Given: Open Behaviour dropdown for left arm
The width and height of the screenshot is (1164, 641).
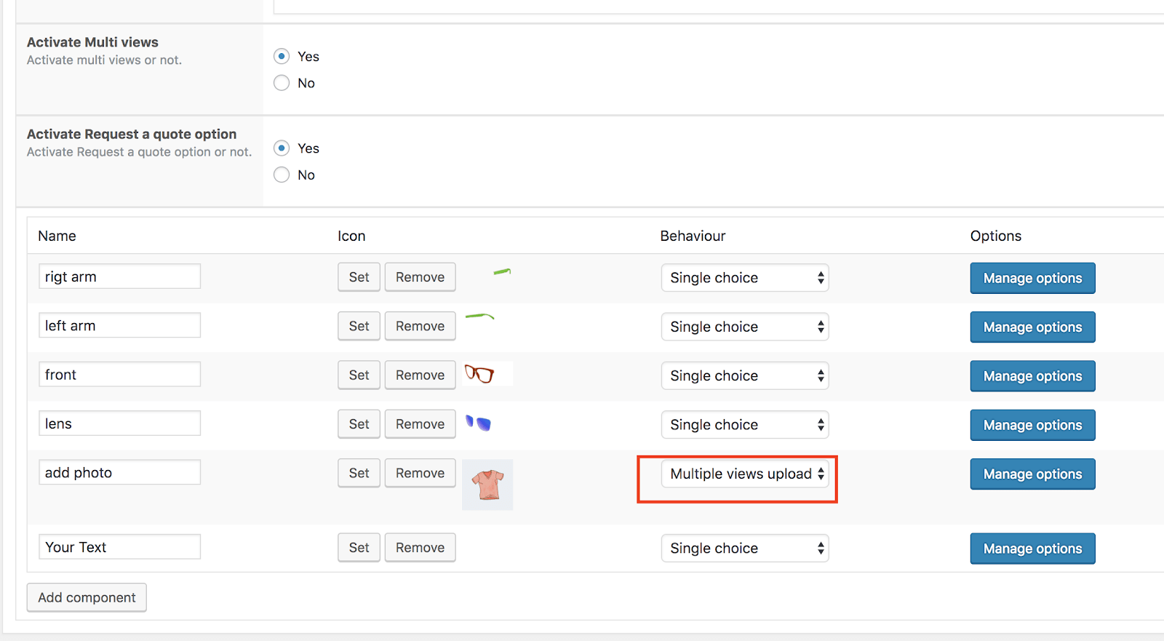Looking at the screenshot, I should (745, 327).
